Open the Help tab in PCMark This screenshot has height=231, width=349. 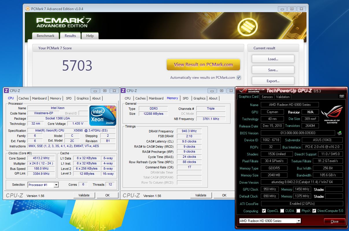click(x=90, y=36)
